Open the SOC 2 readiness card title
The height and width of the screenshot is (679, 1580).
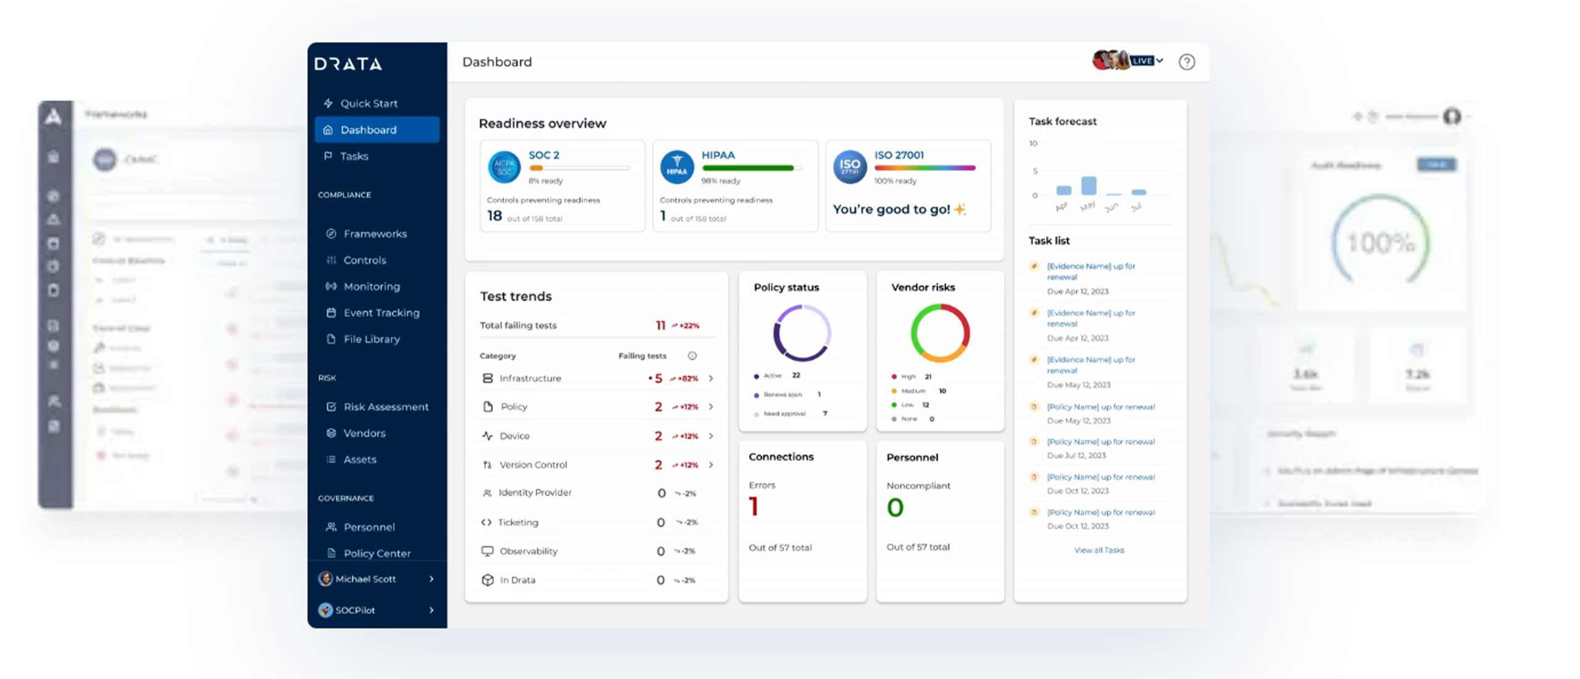544,155
